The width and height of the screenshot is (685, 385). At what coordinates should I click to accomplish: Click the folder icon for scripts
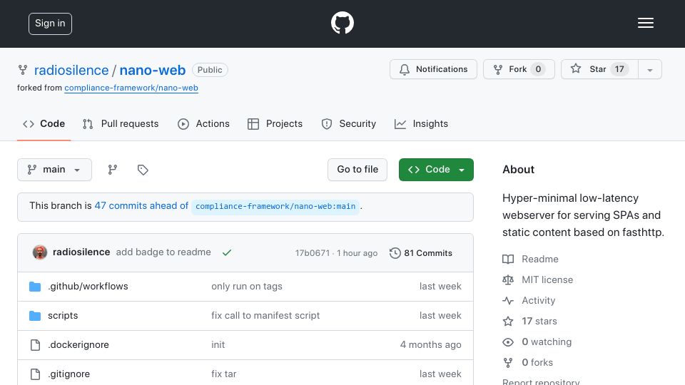coord(35,316)
